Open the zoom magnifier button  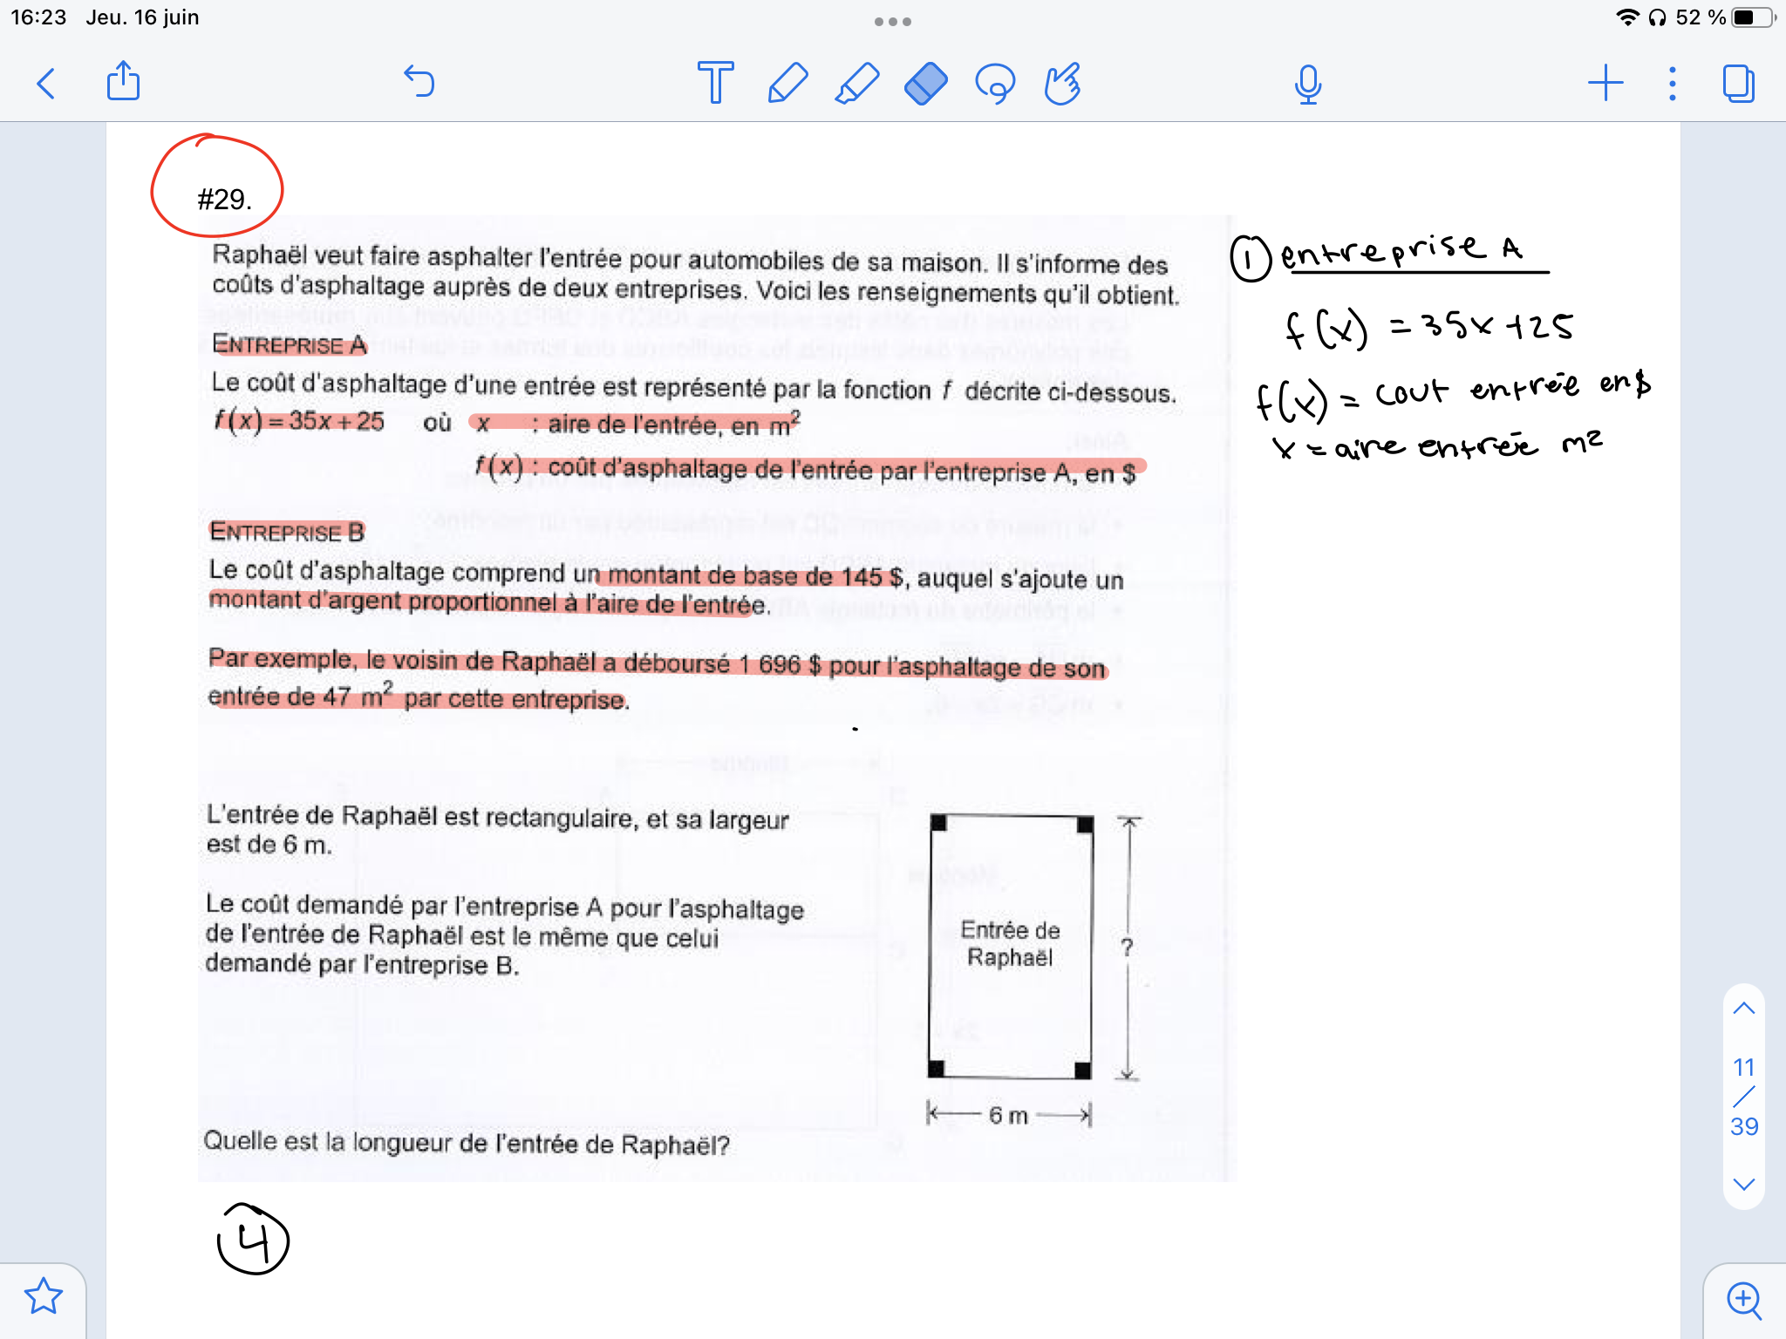(x=1743, y=1300)
